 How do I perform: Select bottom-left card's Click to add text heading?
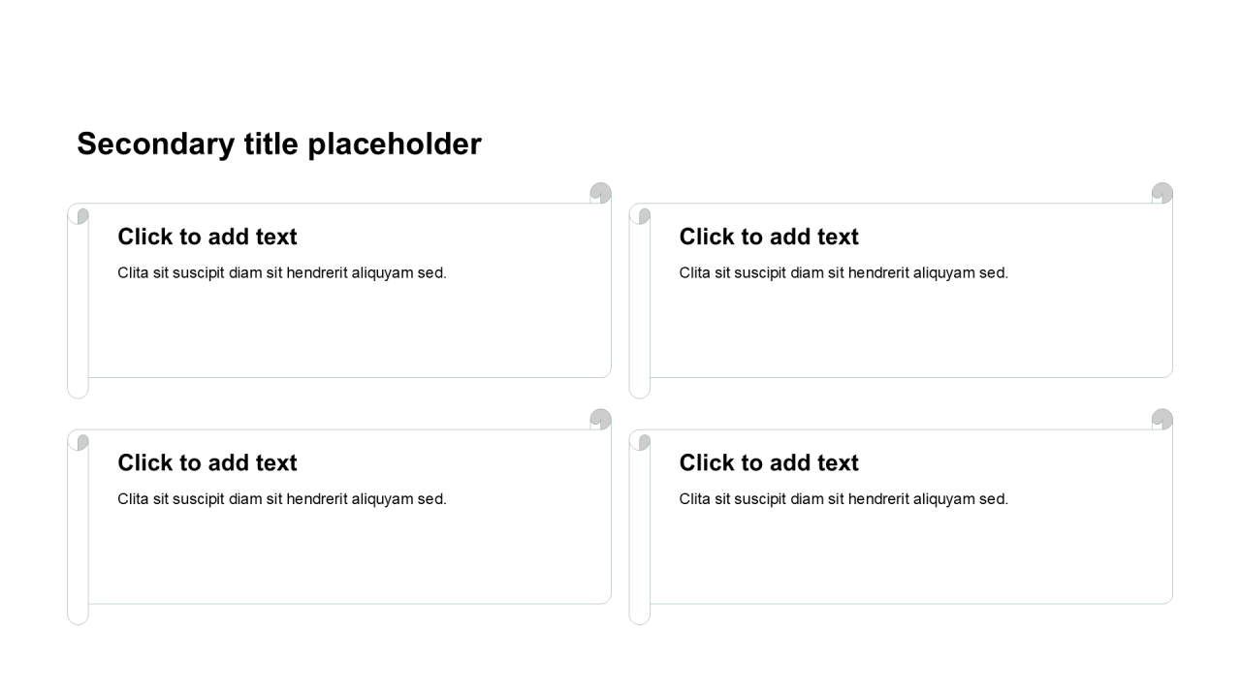coord(207,463)
